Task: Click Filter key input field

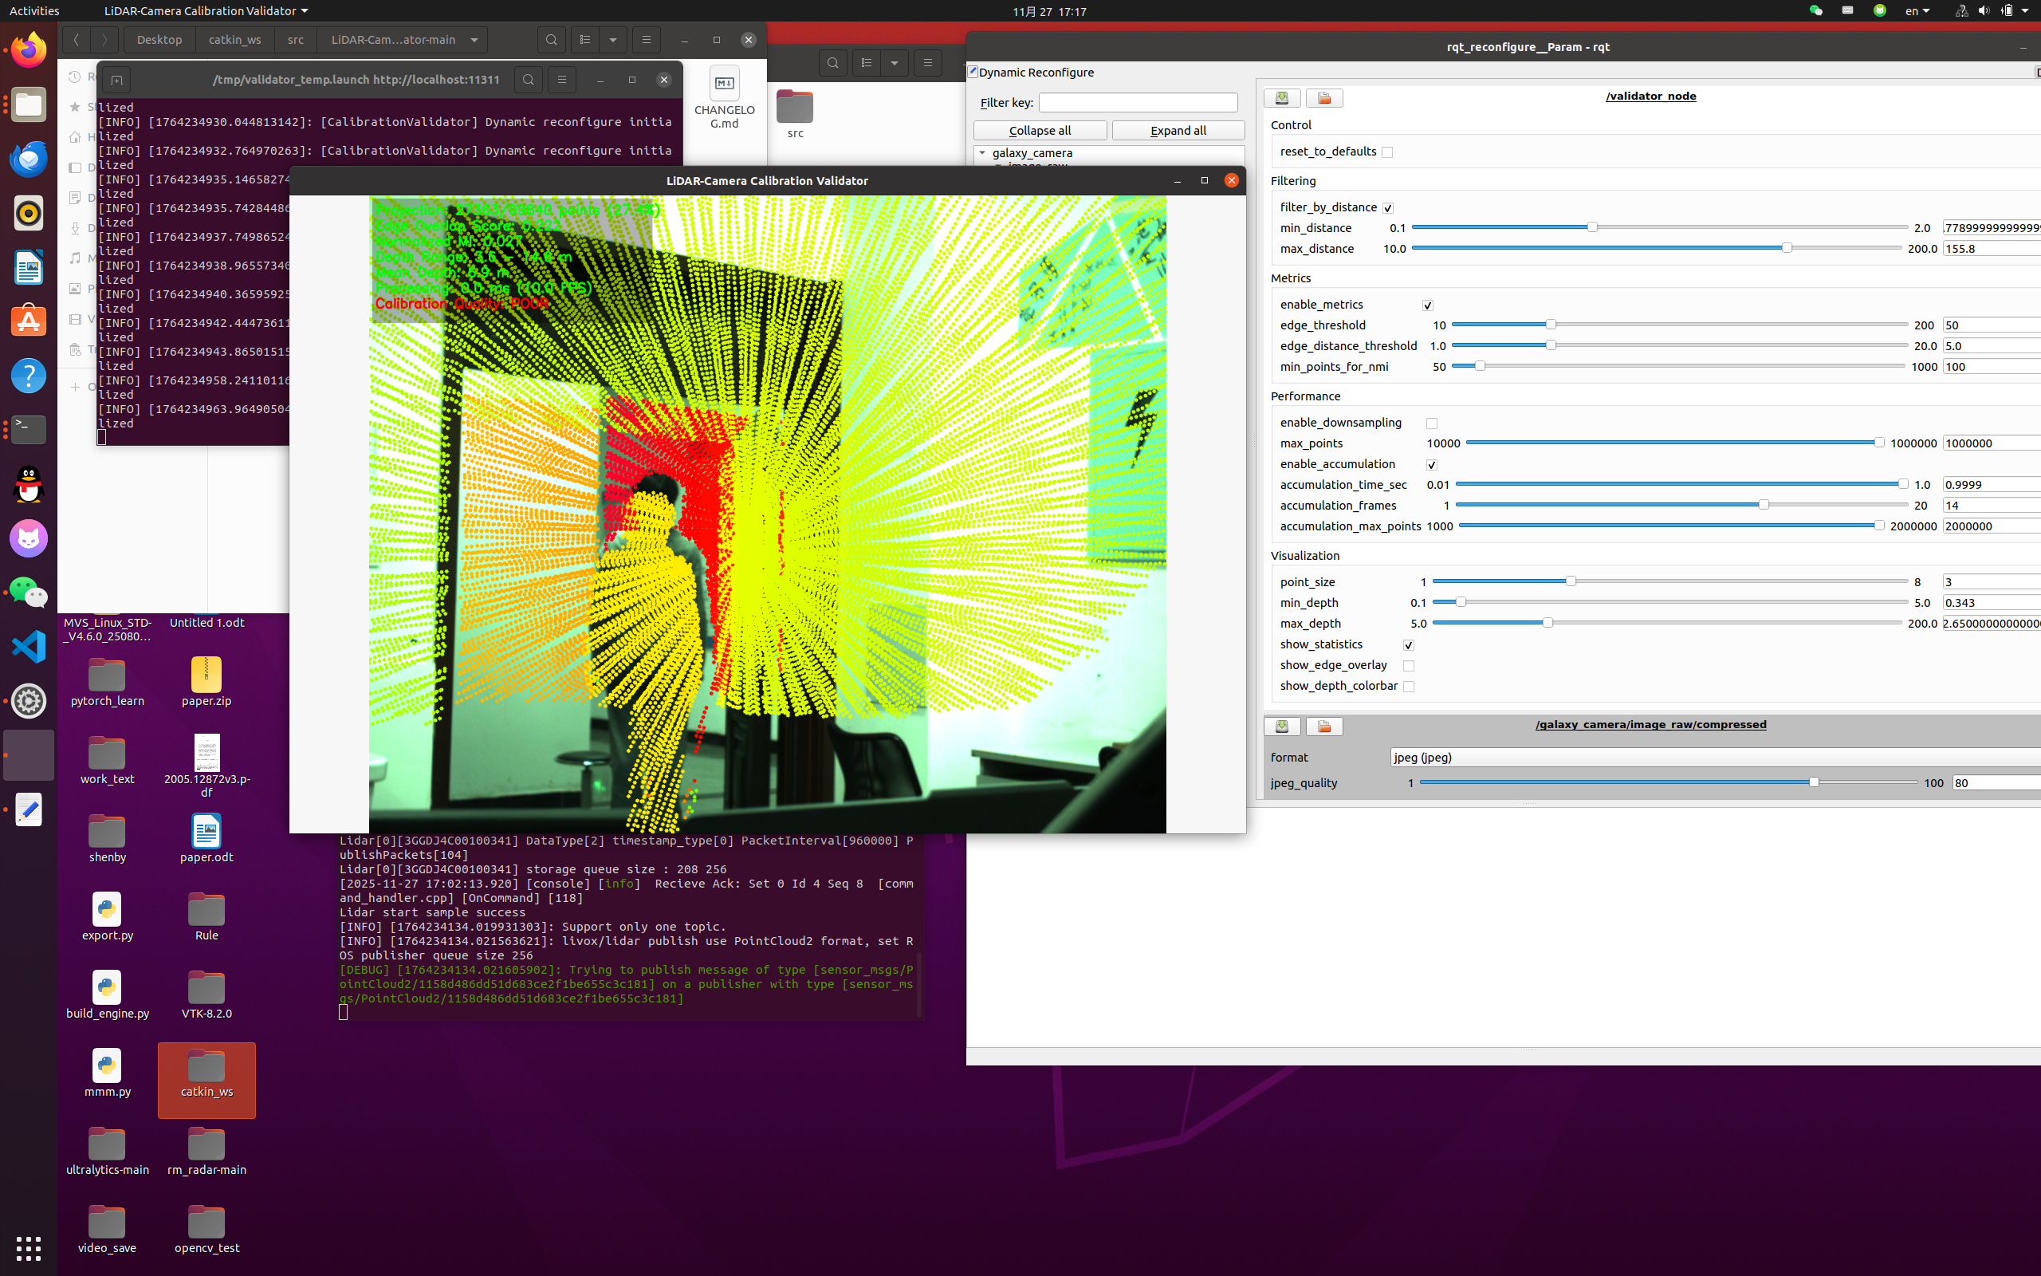Action: (x=1138, y=102)
